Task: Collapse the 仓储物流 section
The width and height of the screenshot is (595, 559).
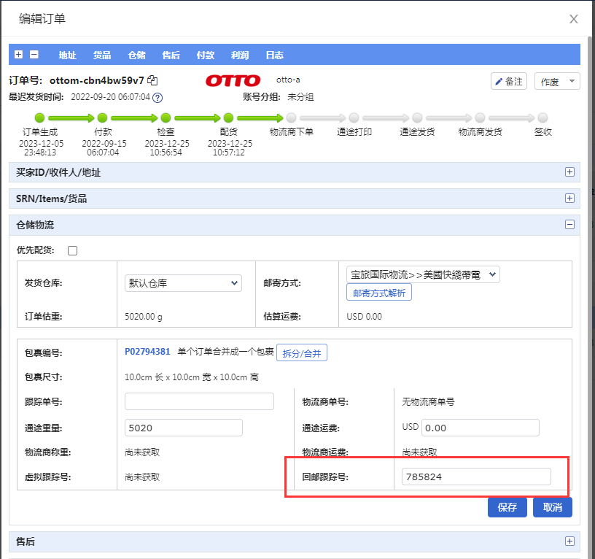Action: point(570,225)
